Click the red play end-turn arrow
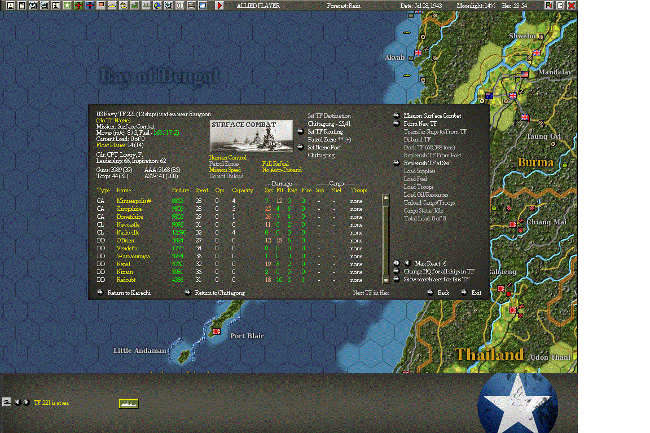This screenshot has width=650, height=433. [219, 6]
